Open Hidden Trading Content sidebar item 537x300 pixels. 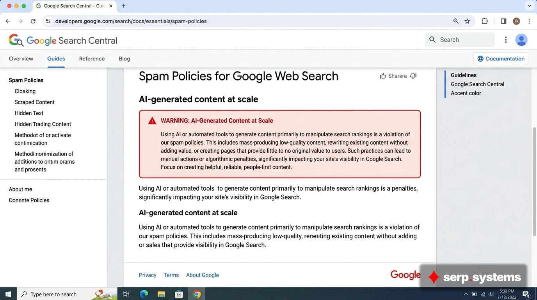[43, 124]
